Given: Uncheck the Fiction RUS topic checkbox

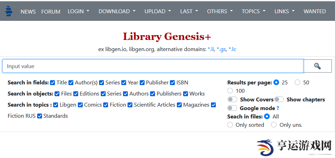Looking at the screenshot, I should click(213, 105).
